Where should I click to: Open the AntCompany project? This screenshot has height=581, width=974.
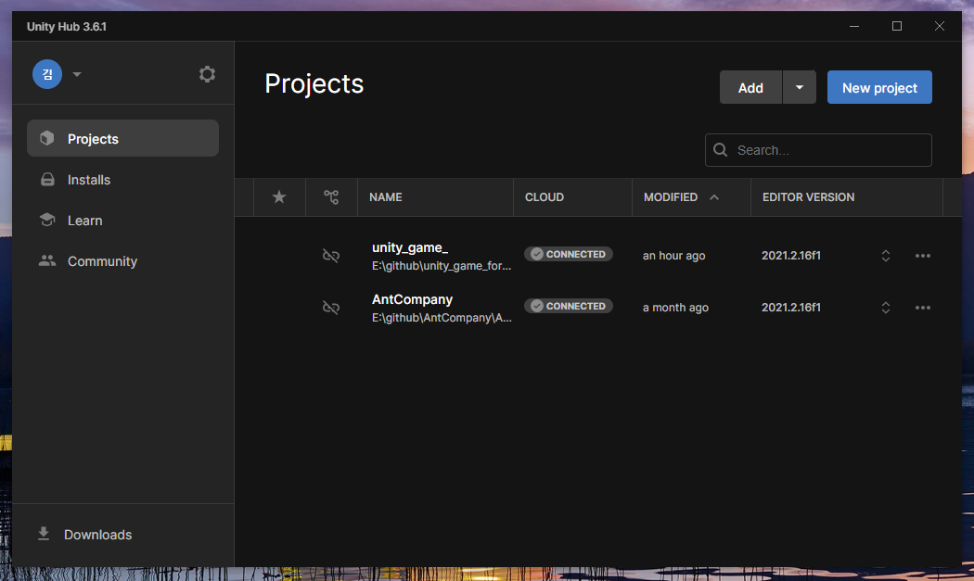tap(413, 299)
